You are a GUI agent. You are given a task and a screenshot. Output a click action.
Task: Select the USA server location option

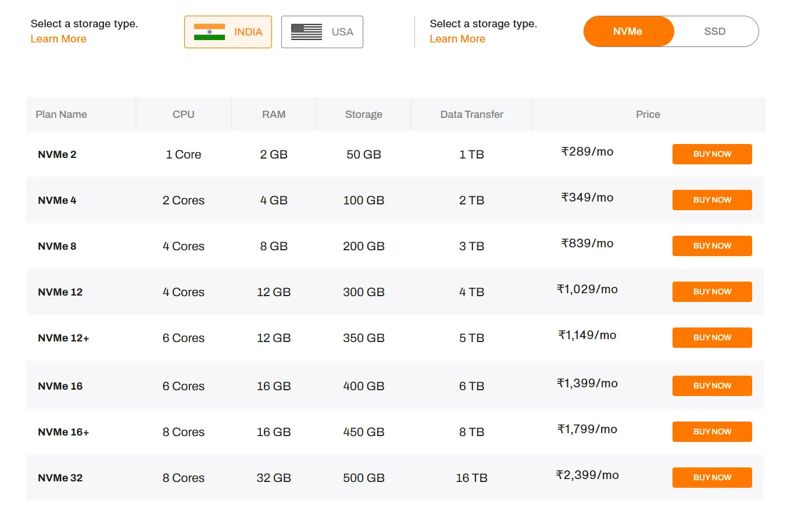(322, 32)
